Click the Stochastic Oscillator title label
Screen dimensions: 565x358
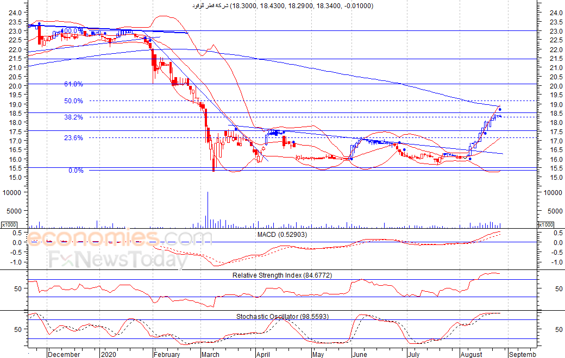tap(282, 317)
